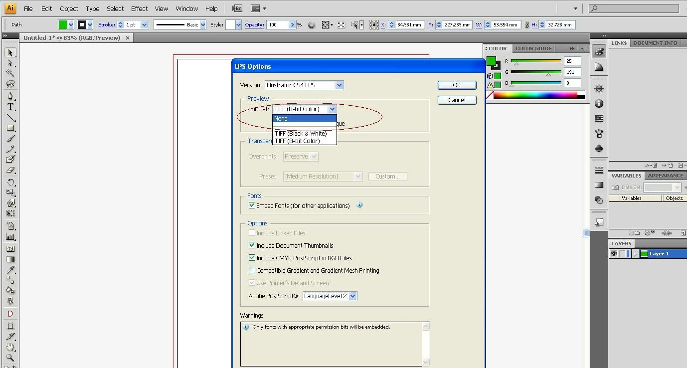Image resolution: width=687 pixels, height=368 pixels.
Task: Click on the R color slider
Action: (536, 61)
